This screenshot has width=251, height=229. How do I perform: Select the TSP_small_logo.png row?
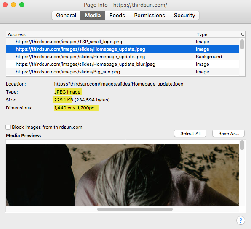point(123,42)
